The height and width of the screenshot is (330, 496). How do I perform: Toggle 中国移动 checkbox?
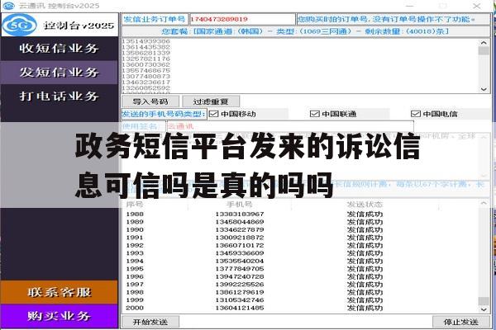click(x=214, y=114)
